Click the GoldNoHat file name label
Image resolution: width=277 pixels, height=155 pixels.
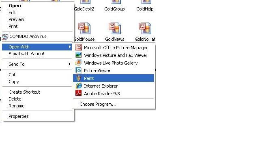[145, 39]
